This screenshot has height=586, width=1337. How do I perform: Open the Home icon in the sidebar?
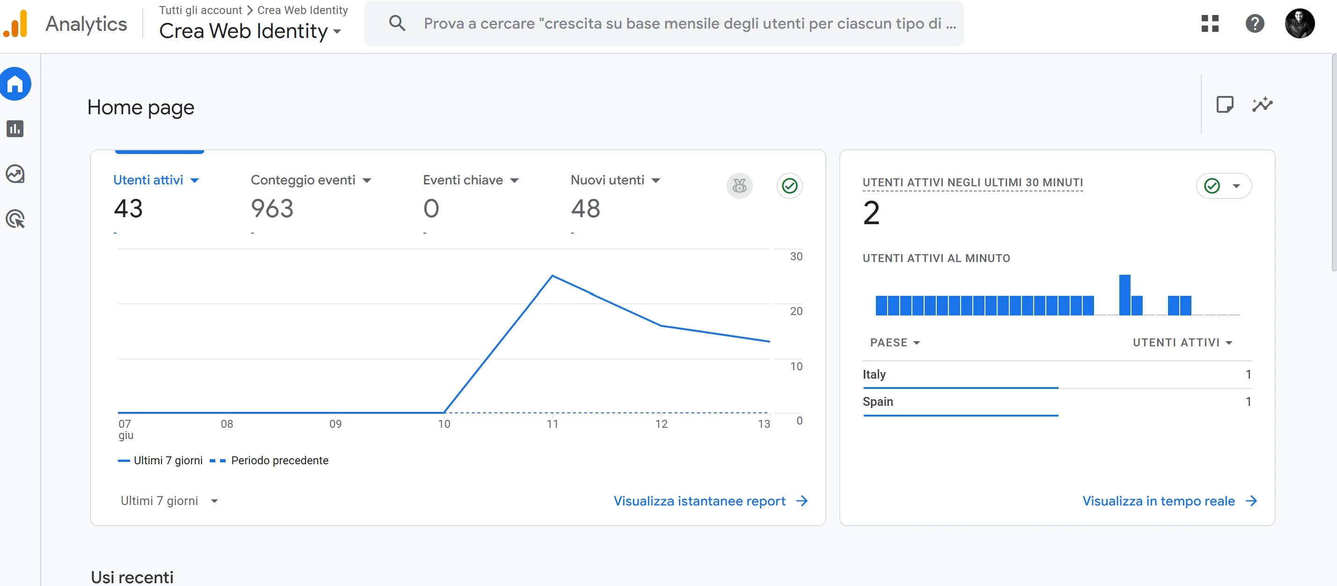pyautogui.click(x=15, y=84)
